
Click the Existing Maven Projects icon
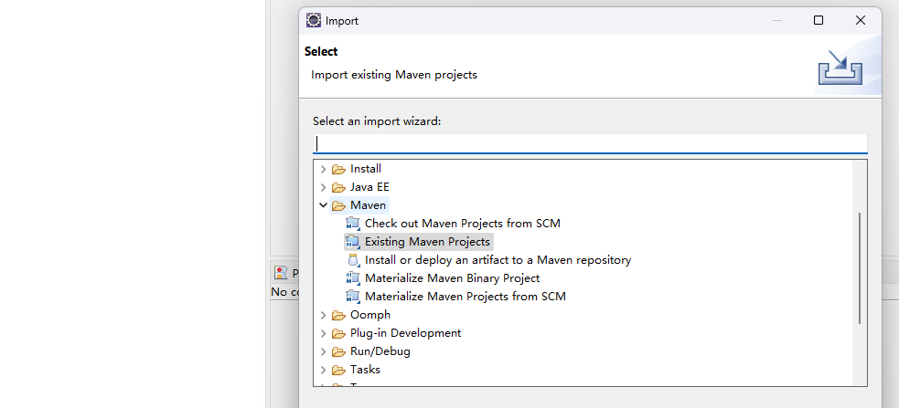click(x=353, y=242)
